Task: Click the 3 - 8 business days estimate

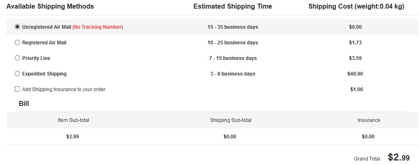Action: click(x=233, y=74)
